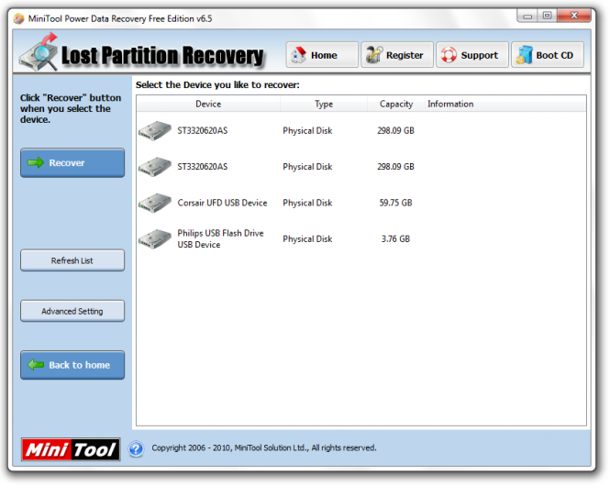Close the MiniTool window

click(574, 16)
